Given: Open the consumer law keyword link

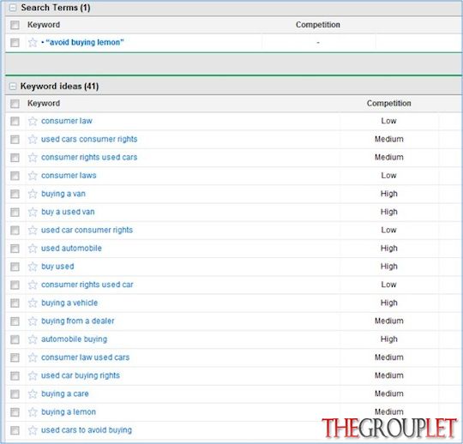Looking at the screenshot, I should click(67, 121).
